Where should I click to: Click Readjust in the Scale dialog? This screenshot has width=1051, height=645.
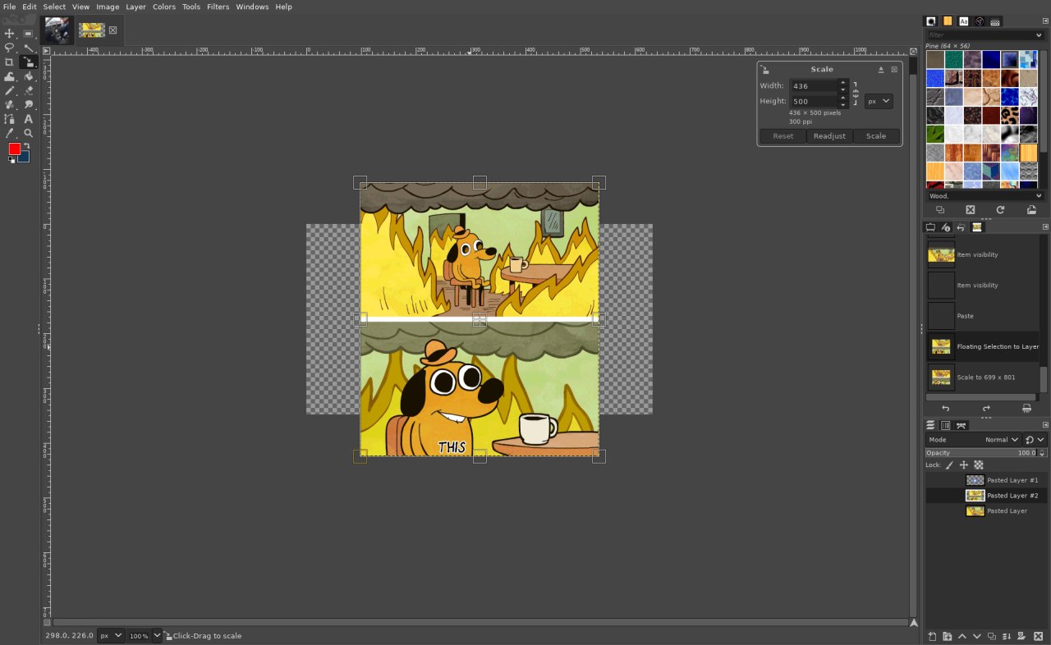point(829,136)
